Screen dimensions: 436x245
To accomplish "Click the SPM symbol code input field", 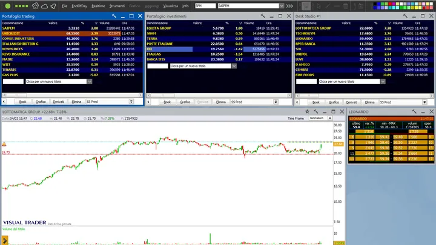I will coord(205,6).
